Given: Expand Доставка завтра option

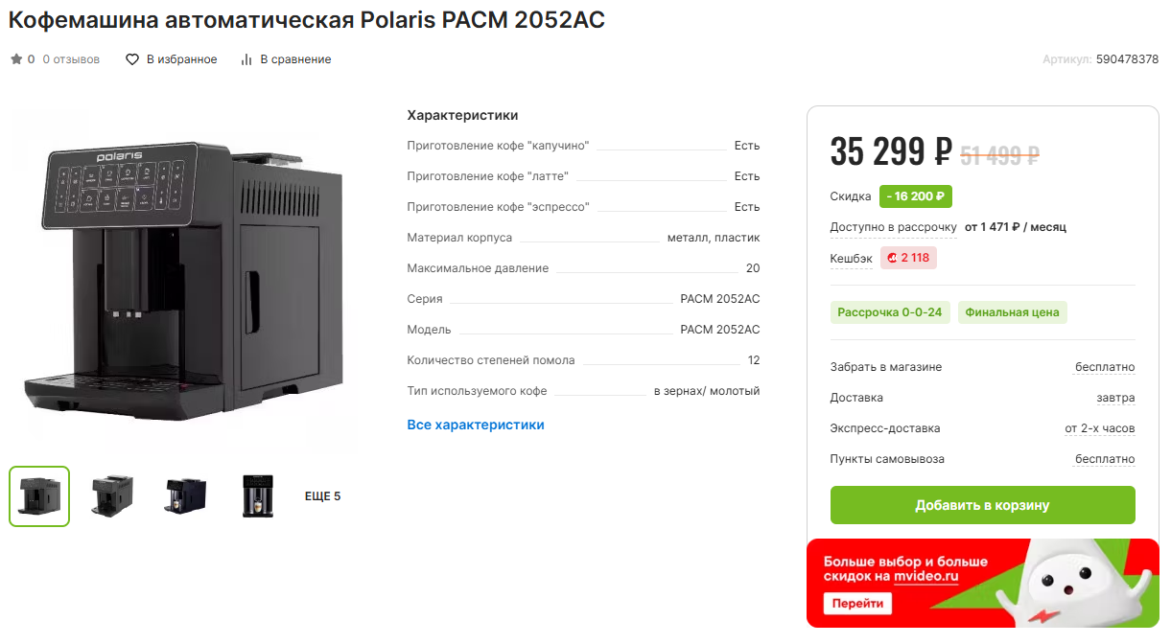Looking at the screenshot, I should (x=1115, y=398).
